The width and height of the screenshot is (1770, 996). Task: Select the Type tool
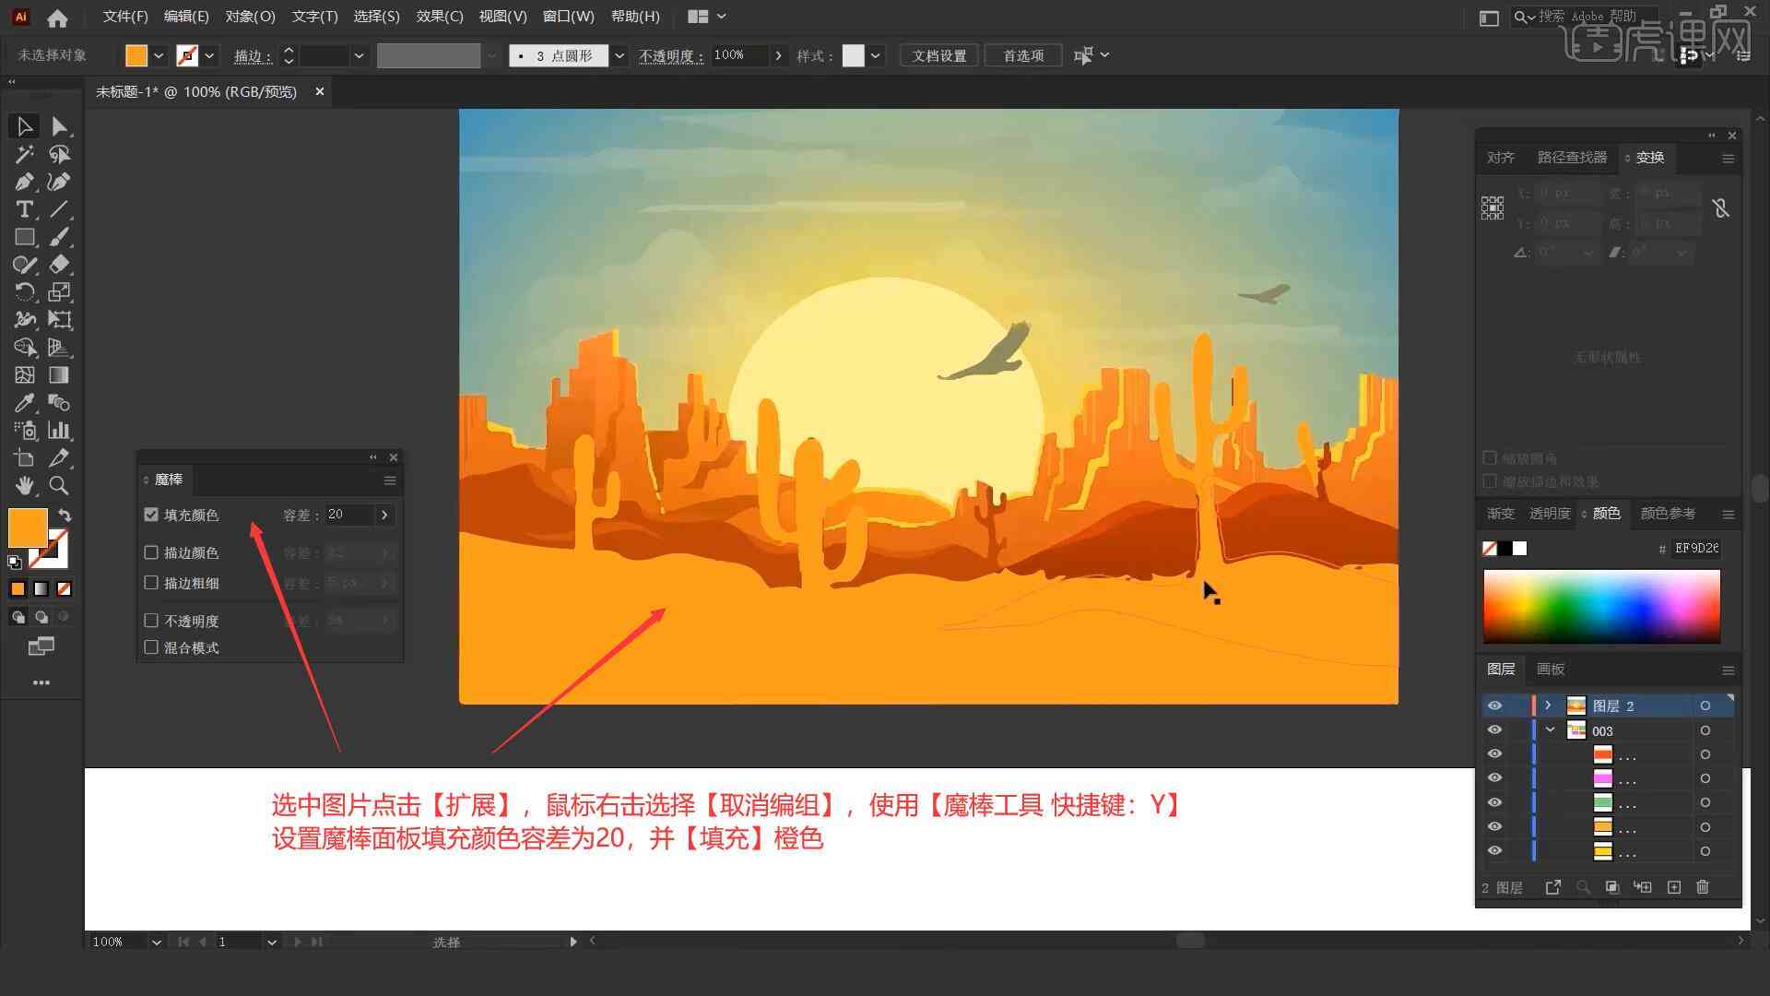pyautogui.click(x=22, y=207)
